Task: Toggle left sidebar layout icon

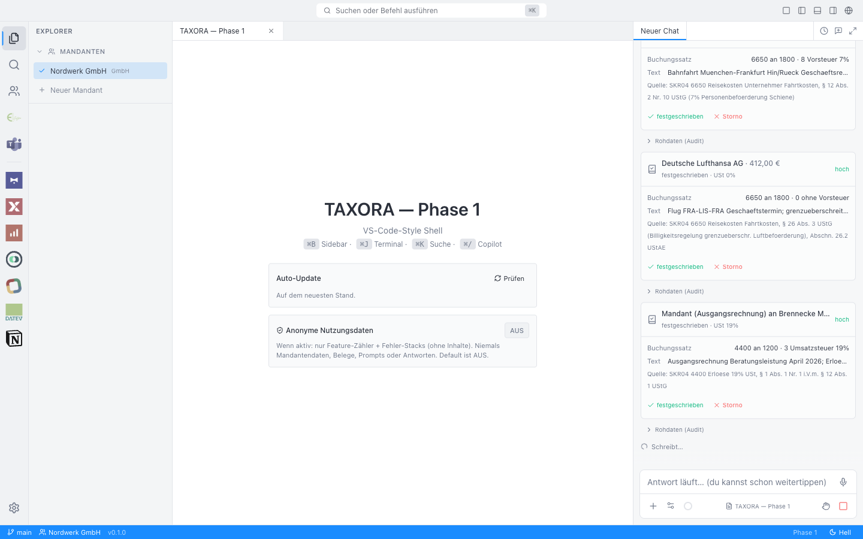Action: pos(802,10)
